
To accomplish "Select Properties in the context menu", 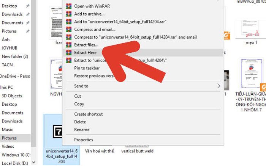I will tap(84, 140).
